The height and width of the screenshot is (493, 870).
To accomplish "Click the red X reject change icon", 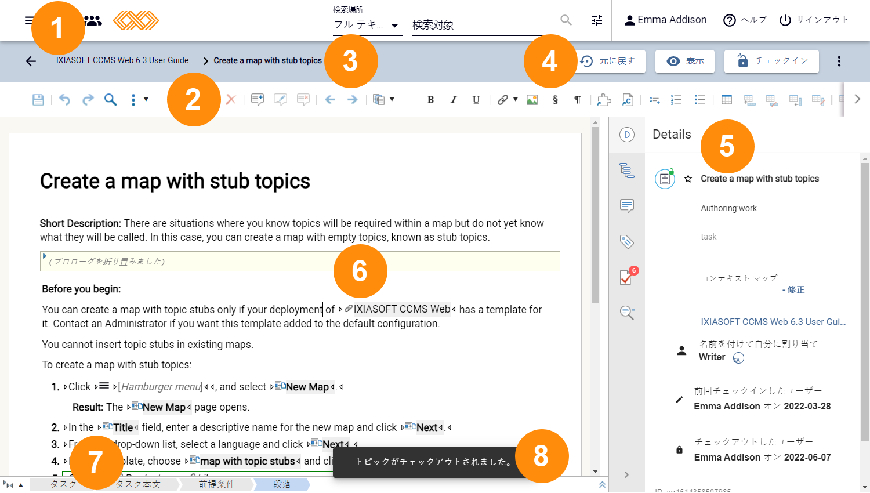I will point(231,100).
